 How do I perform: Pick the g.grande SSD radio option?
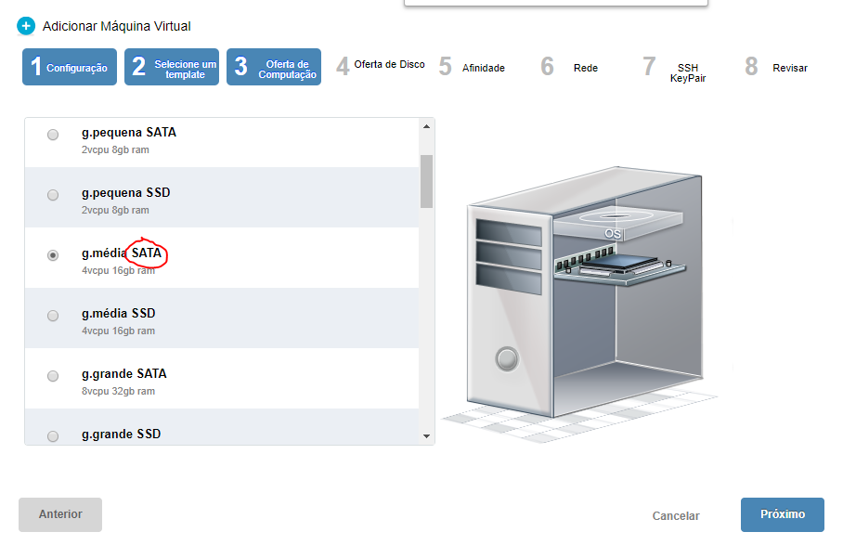pyautogui.click(x=53, y=435)
